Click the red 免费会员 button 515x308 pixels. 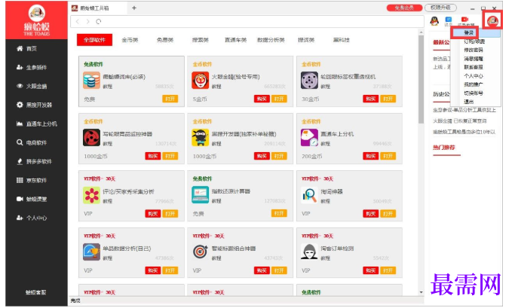click(404, 8)
